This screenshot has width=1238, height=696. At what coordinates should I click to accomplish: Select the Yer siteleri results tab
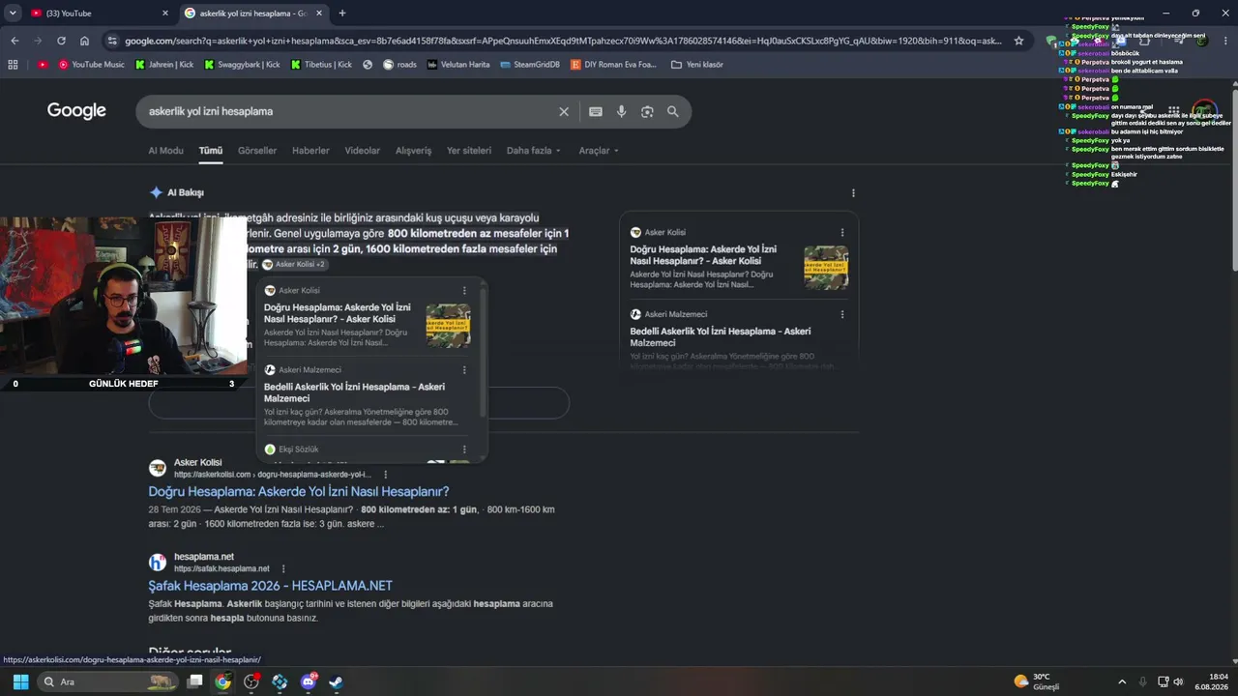click(x=469, y=151)
